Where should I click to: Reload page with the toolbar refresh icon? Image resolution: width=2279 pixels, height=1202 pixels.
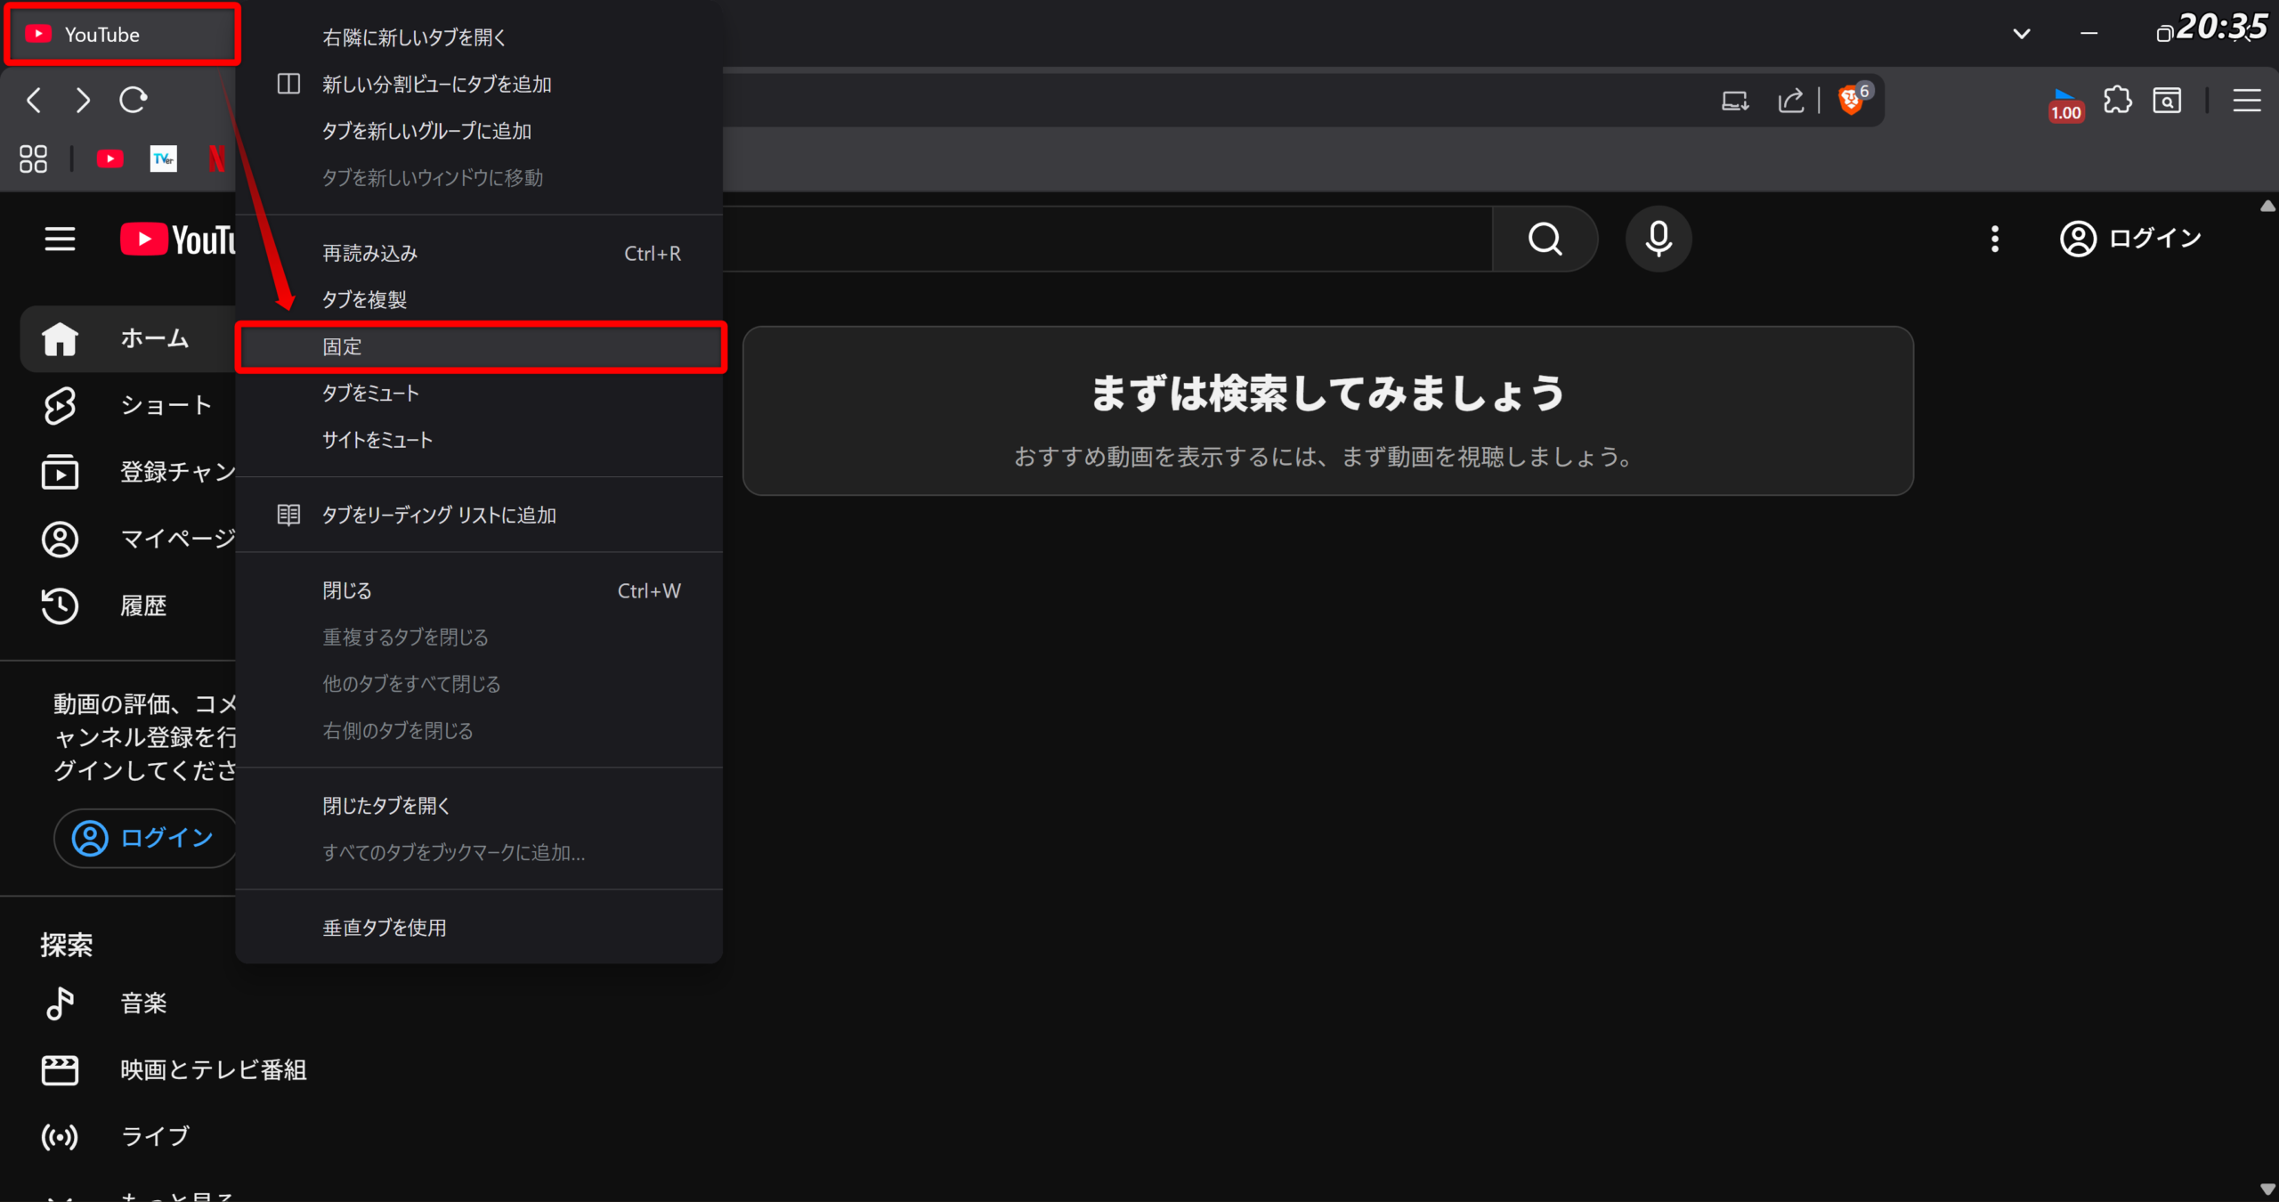point(134,100)
